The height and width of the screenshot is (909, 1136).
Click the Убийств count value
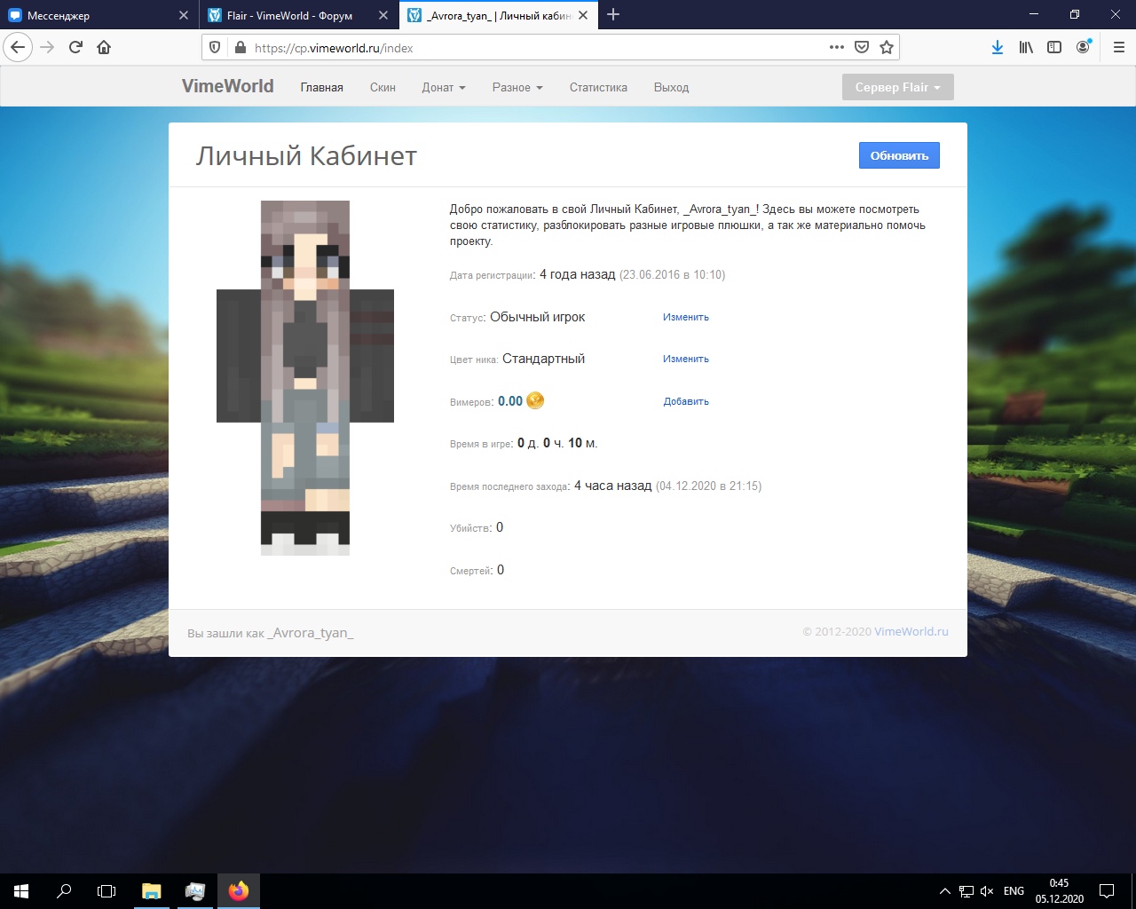tap(500, 527)
